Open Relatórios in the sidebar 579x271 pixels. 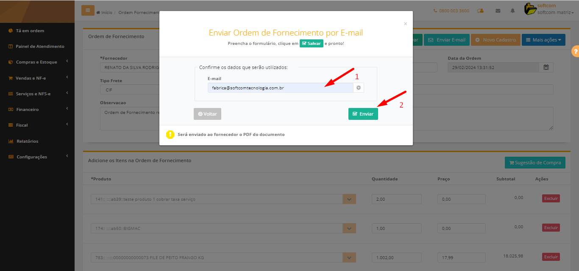tap(27, 141)
